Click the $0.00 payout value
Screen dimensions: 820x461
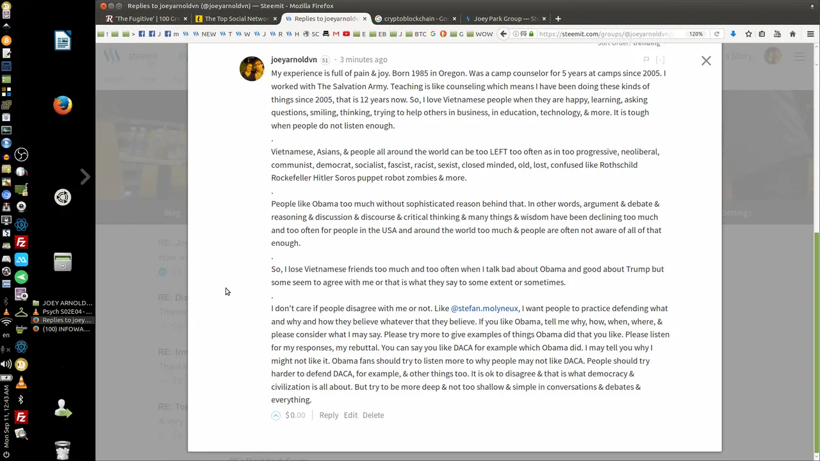(x=295, y=415)
